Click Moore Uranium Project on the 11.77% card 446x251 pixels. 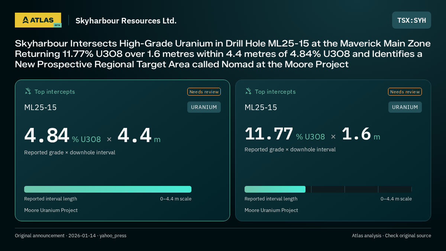(271, 210)
